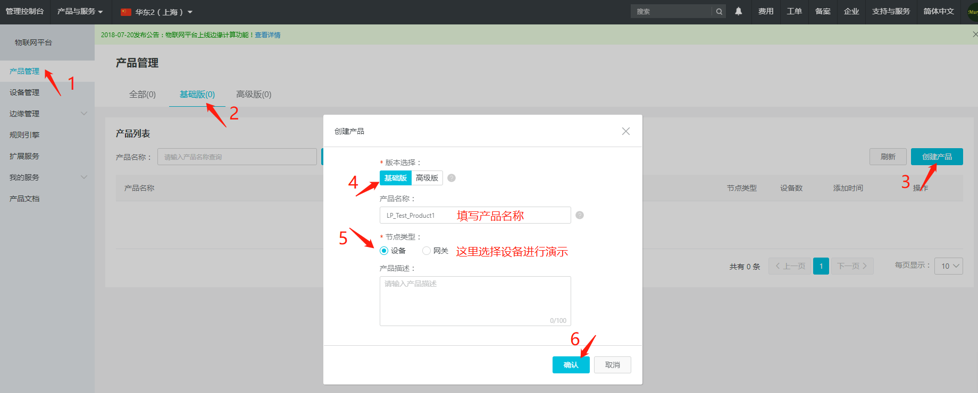This screenshot has height=393, width=978.
Task: Click help icon beside product name field
Action: point(580,215)
